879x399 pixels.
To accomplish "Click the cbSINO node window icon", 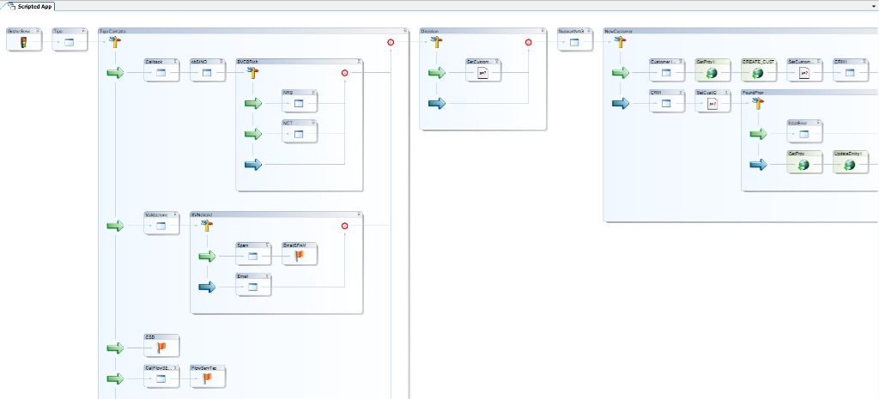I will 207,73.
